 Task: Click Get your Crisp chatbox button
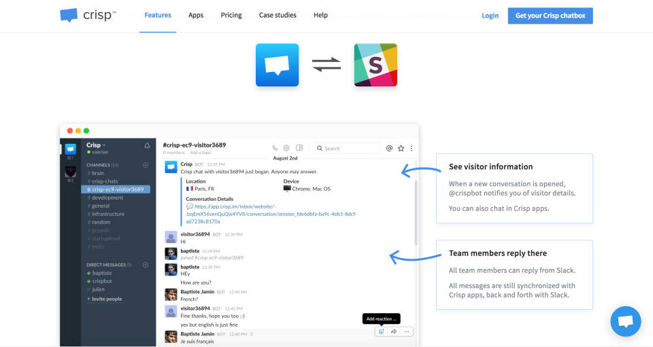pyautogui.click(x=550, y=16)
